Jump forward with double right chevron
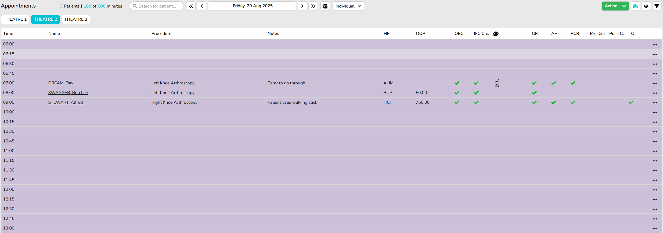Image resolution: width=663 pixels, height=233 pixels. click(x=313, y=6)
